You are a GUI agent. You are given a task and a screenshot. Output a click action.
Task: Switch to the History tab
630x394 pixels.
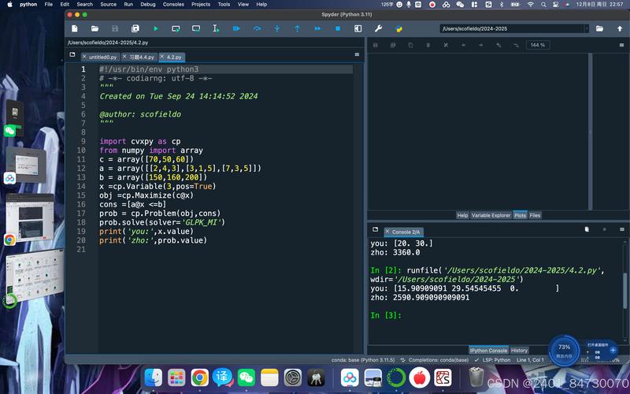click(x=519, y=351)
